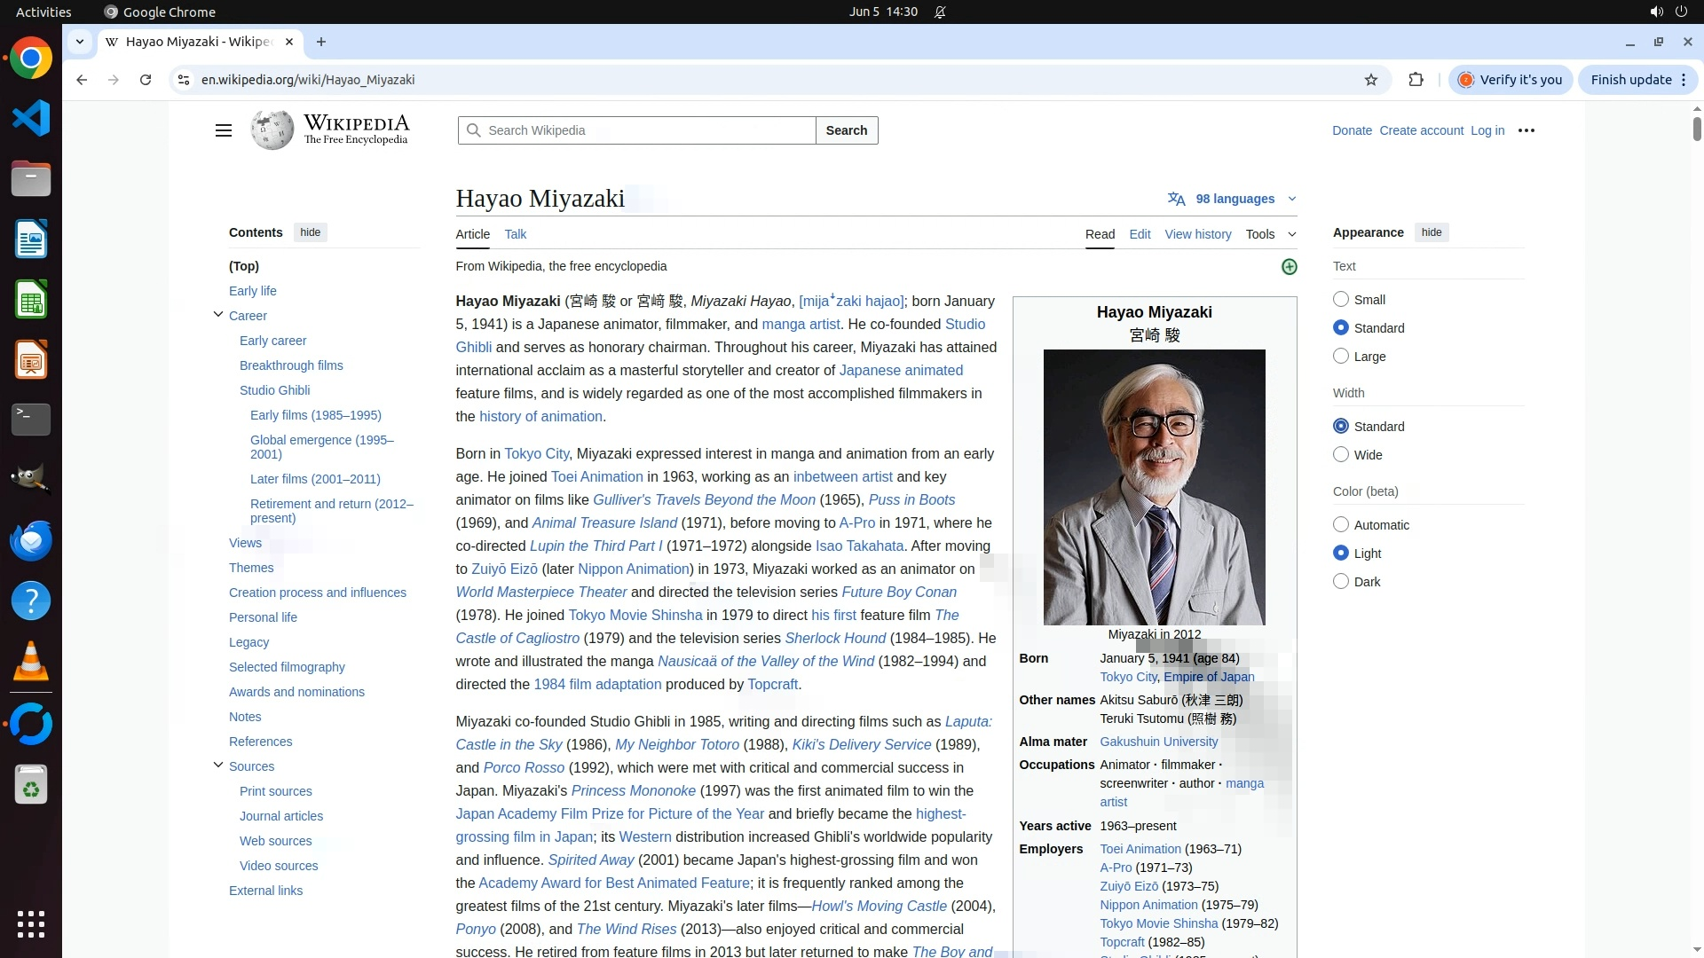1704x958 pixels.
Task: Switch to the Talk tab
Action: [x=515, y=234]
